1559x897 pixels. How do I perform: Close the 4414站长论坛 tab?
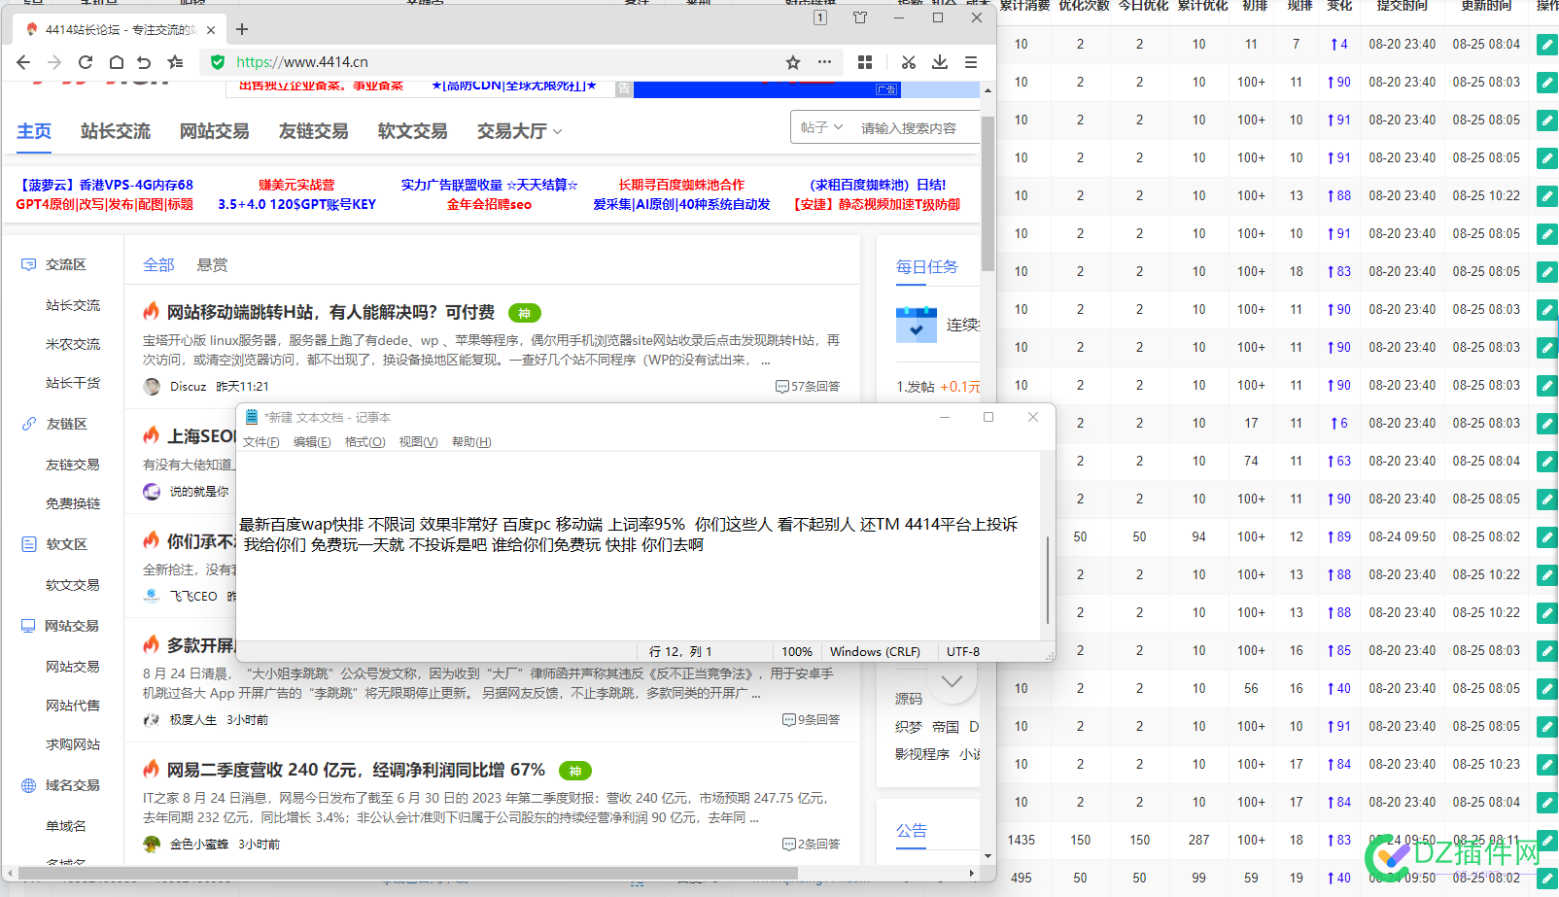[211, 30]
